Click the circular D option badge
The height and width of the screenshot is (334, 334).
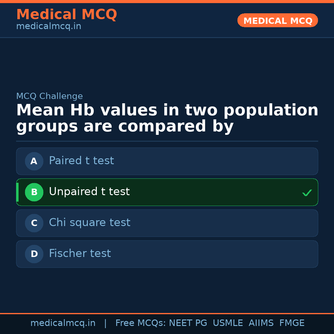click(x=34, y=254)
